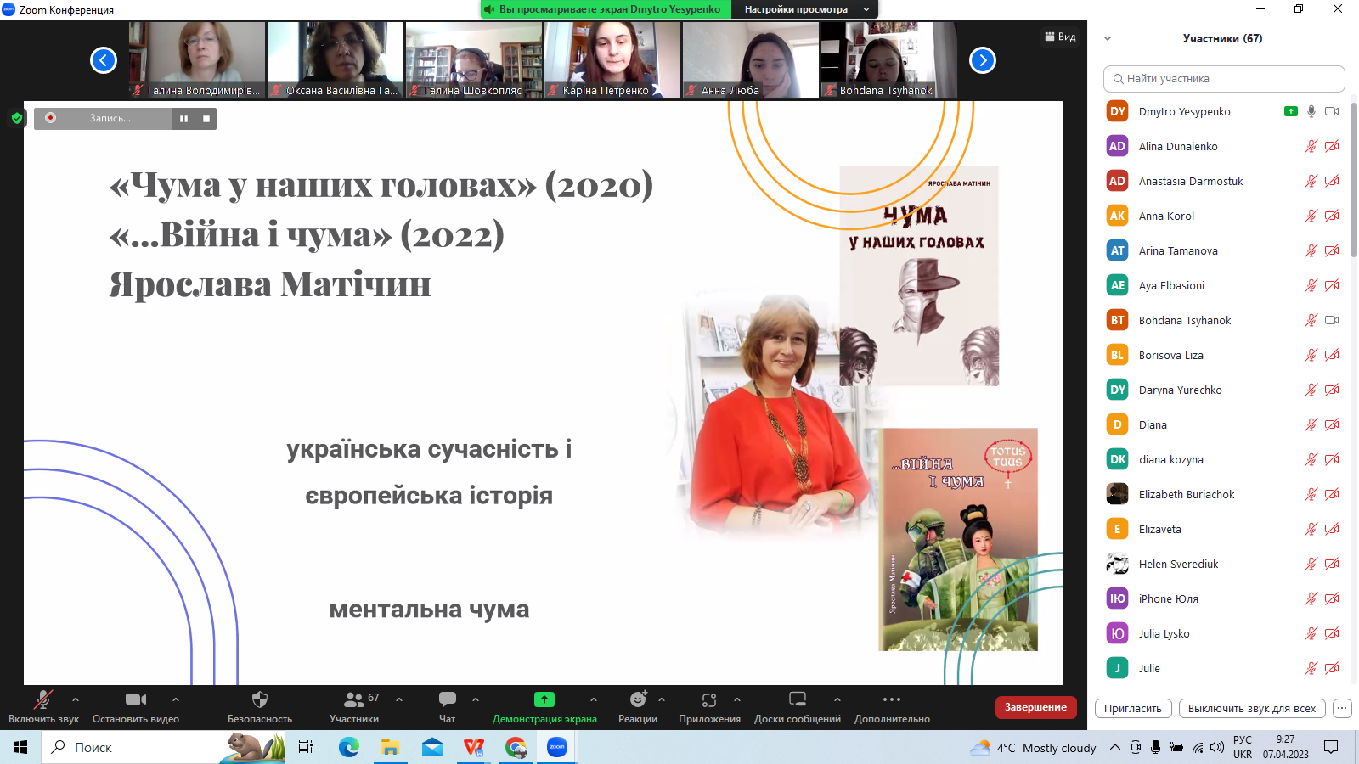The width and height of the screenshot is (1359, 764).
Task: Open the Reactions menu icon
Action: (x=638, y=700)
